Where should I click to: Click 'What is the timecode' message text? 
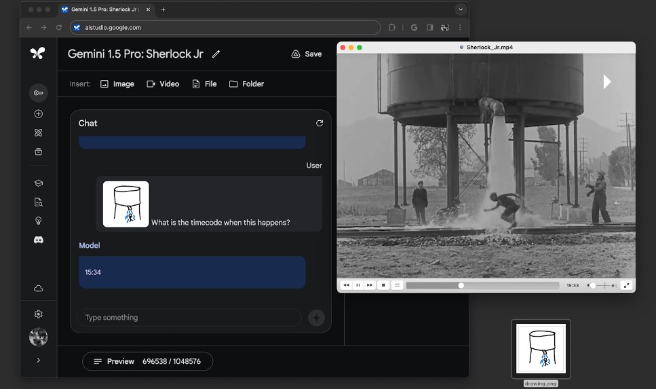pyautogui.click(x=220, y=223)
